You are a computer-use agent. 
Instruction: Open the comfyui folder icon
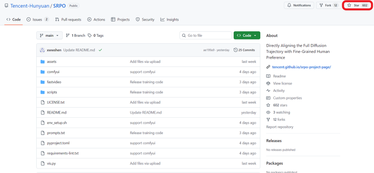(x=43, y=72)
